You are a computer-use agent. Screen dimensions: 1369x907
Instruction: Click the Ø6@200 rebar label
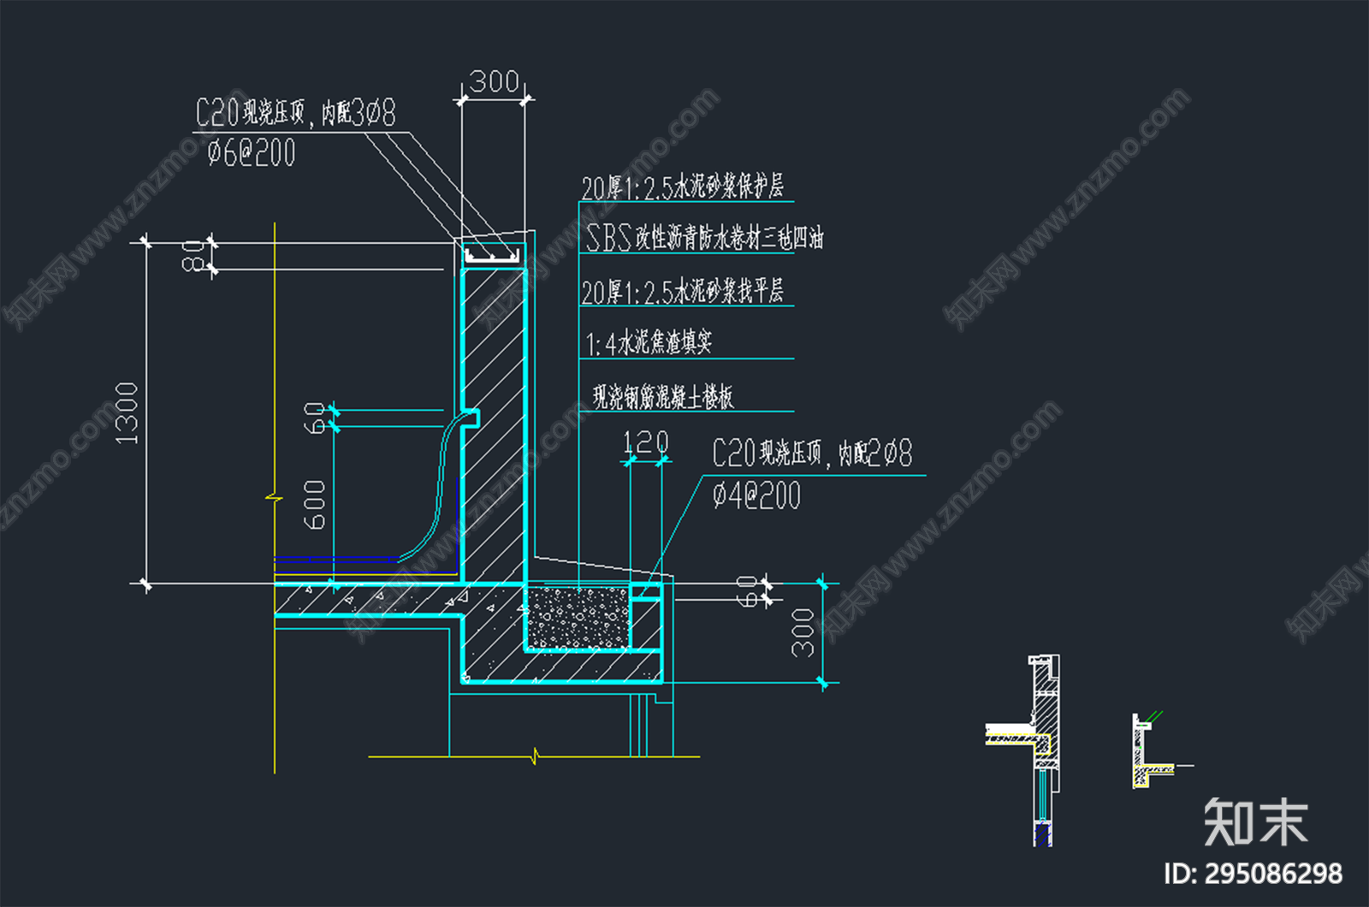251,154
